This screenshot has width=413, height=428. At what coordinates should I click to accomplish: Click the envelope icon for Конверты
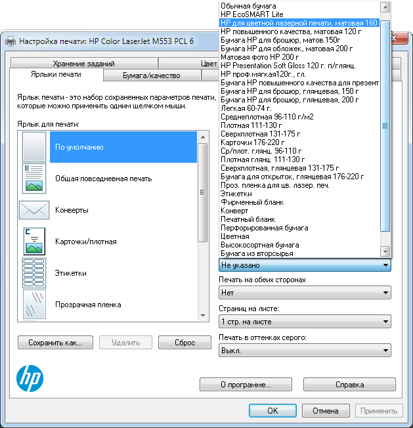pos(34,210)
